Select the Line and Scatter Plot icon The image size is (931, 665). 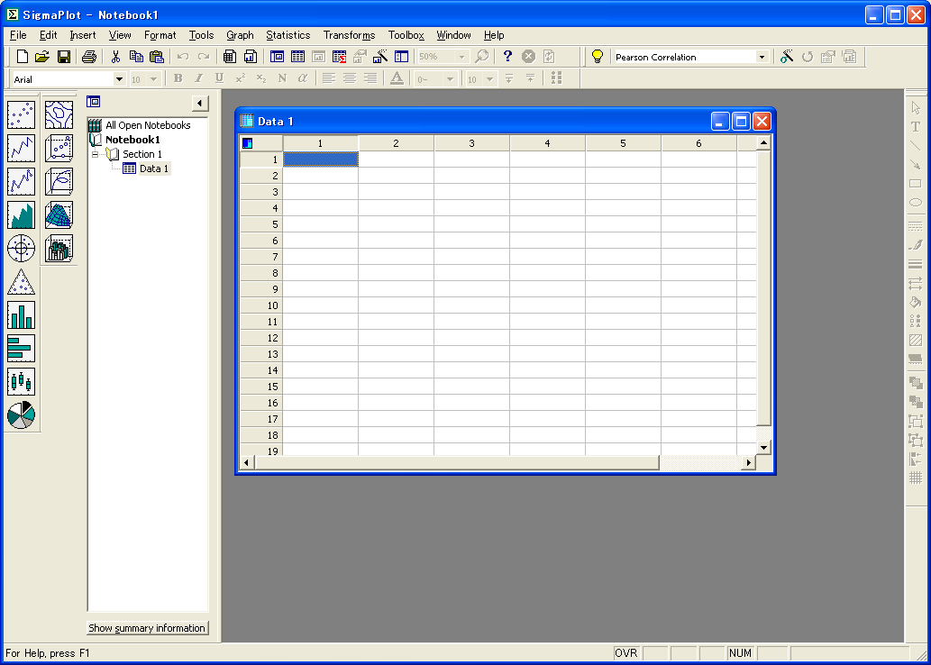click(x=22, y=182)
